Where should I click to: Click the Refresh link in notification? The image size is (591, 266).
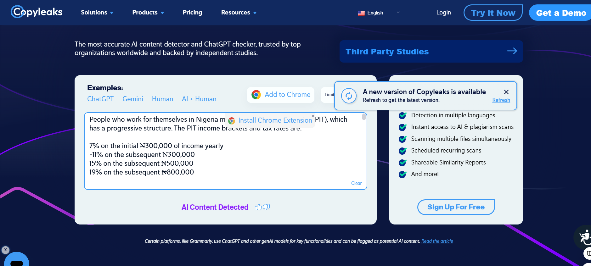tap(501, 100)
